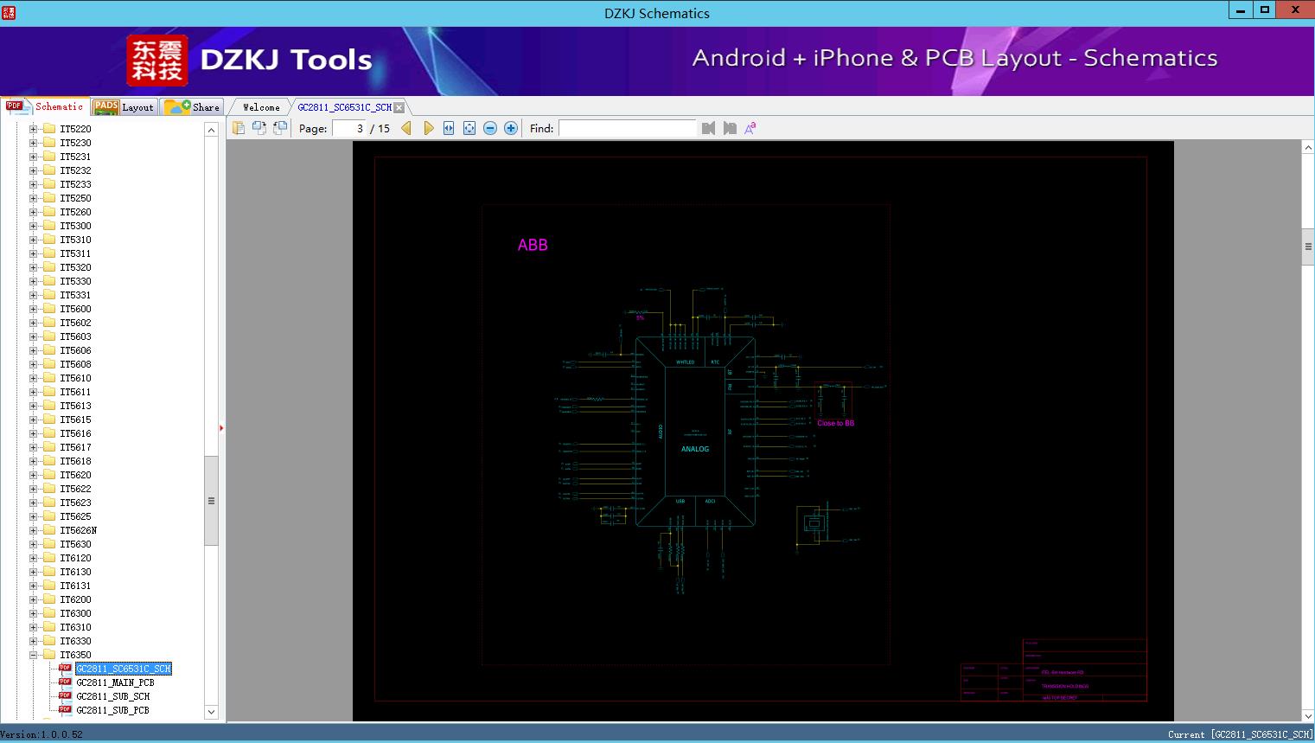This screenshot has height=743, width=1315.
Task: Collapse the IT6350 folder
Action: pyautogui.click(x=34, y=655)
